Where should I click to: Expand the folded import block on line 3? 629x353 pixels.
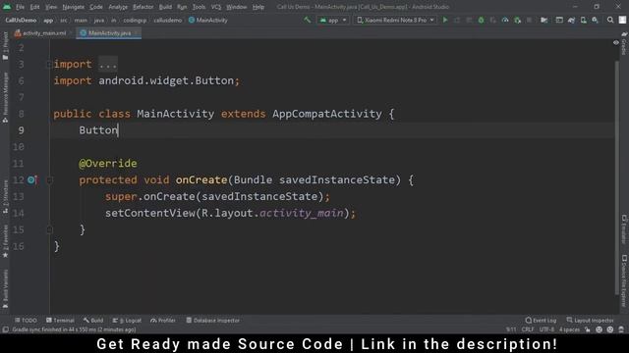tap(48, 64)
